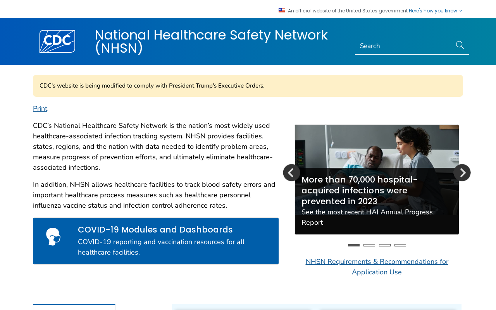Open National Healthcare Safety Network (NHSN) title
This screenshot has width=496, height=310.
point(211,41)
